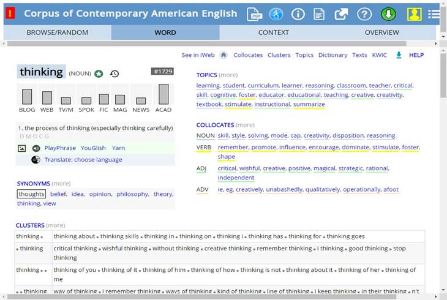Open the yellow user profile icon
447x300 pixels.
point(414,14)
